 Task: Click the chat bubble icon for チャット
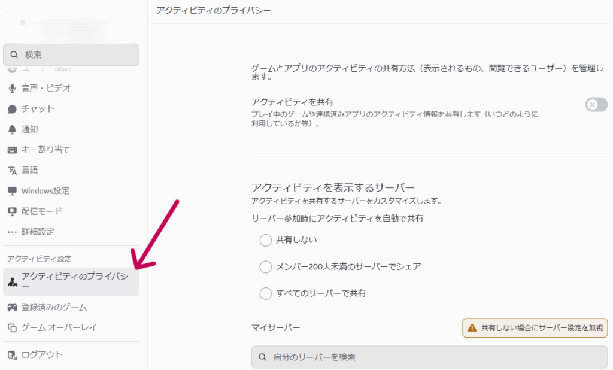tap(12, 109)
